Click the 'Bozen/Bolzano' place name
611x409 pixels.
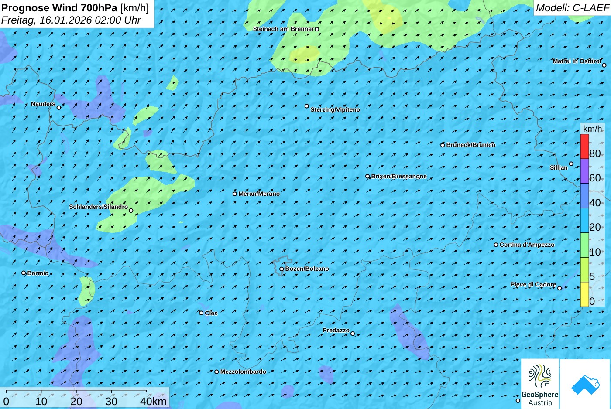307,269
